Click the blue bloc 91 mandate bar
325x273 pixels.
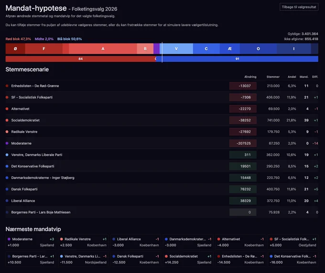[x=237, y=59]
